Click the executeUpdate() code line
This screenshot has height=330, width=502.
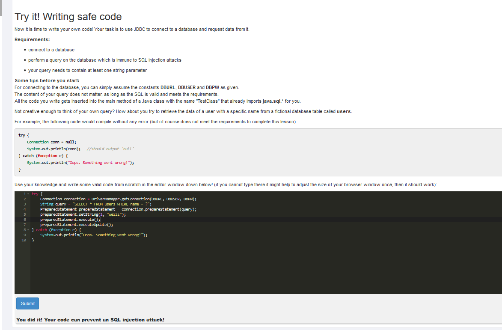(77, 225)
